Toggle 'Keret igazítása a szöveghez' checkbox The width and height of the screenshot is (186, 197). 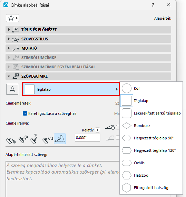tap(25, 114)
